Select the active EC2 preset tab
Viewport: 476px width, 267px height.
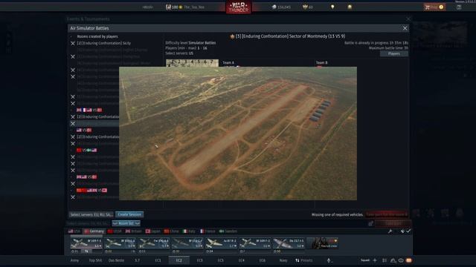pyautogui.click(x=178, y=260)
